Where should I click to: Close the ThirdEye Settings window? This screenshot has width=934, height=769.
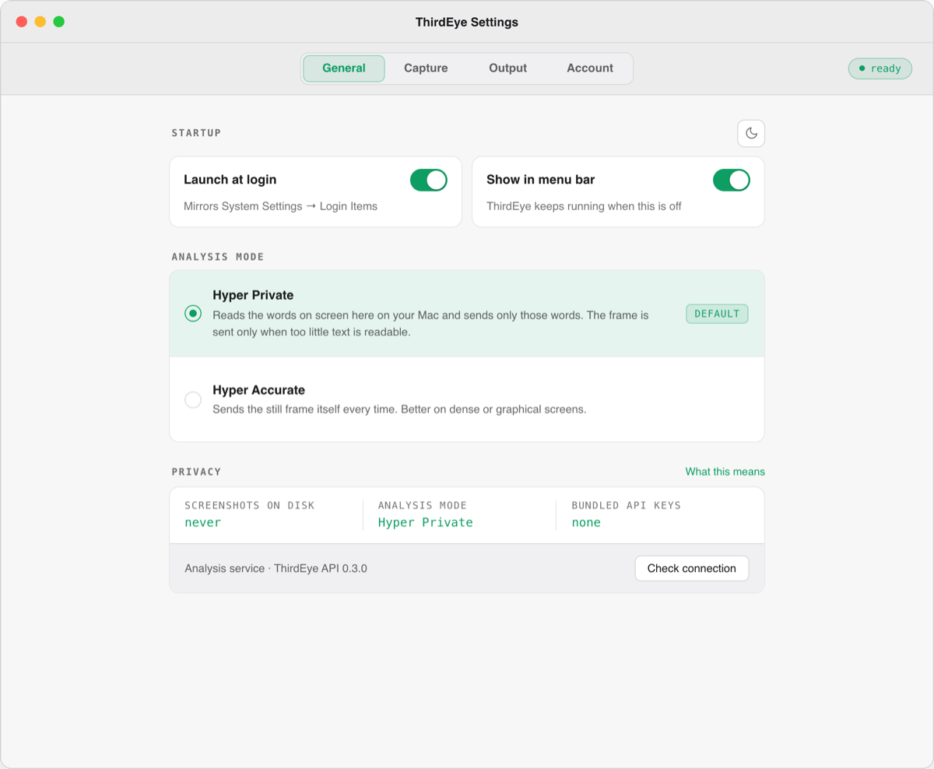coord(22,22)
